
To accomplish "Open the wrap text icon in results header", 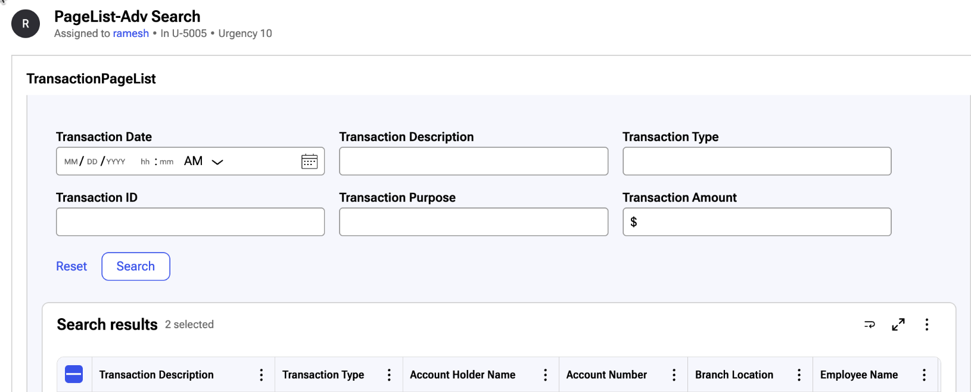I will click(x=869, y=325).
